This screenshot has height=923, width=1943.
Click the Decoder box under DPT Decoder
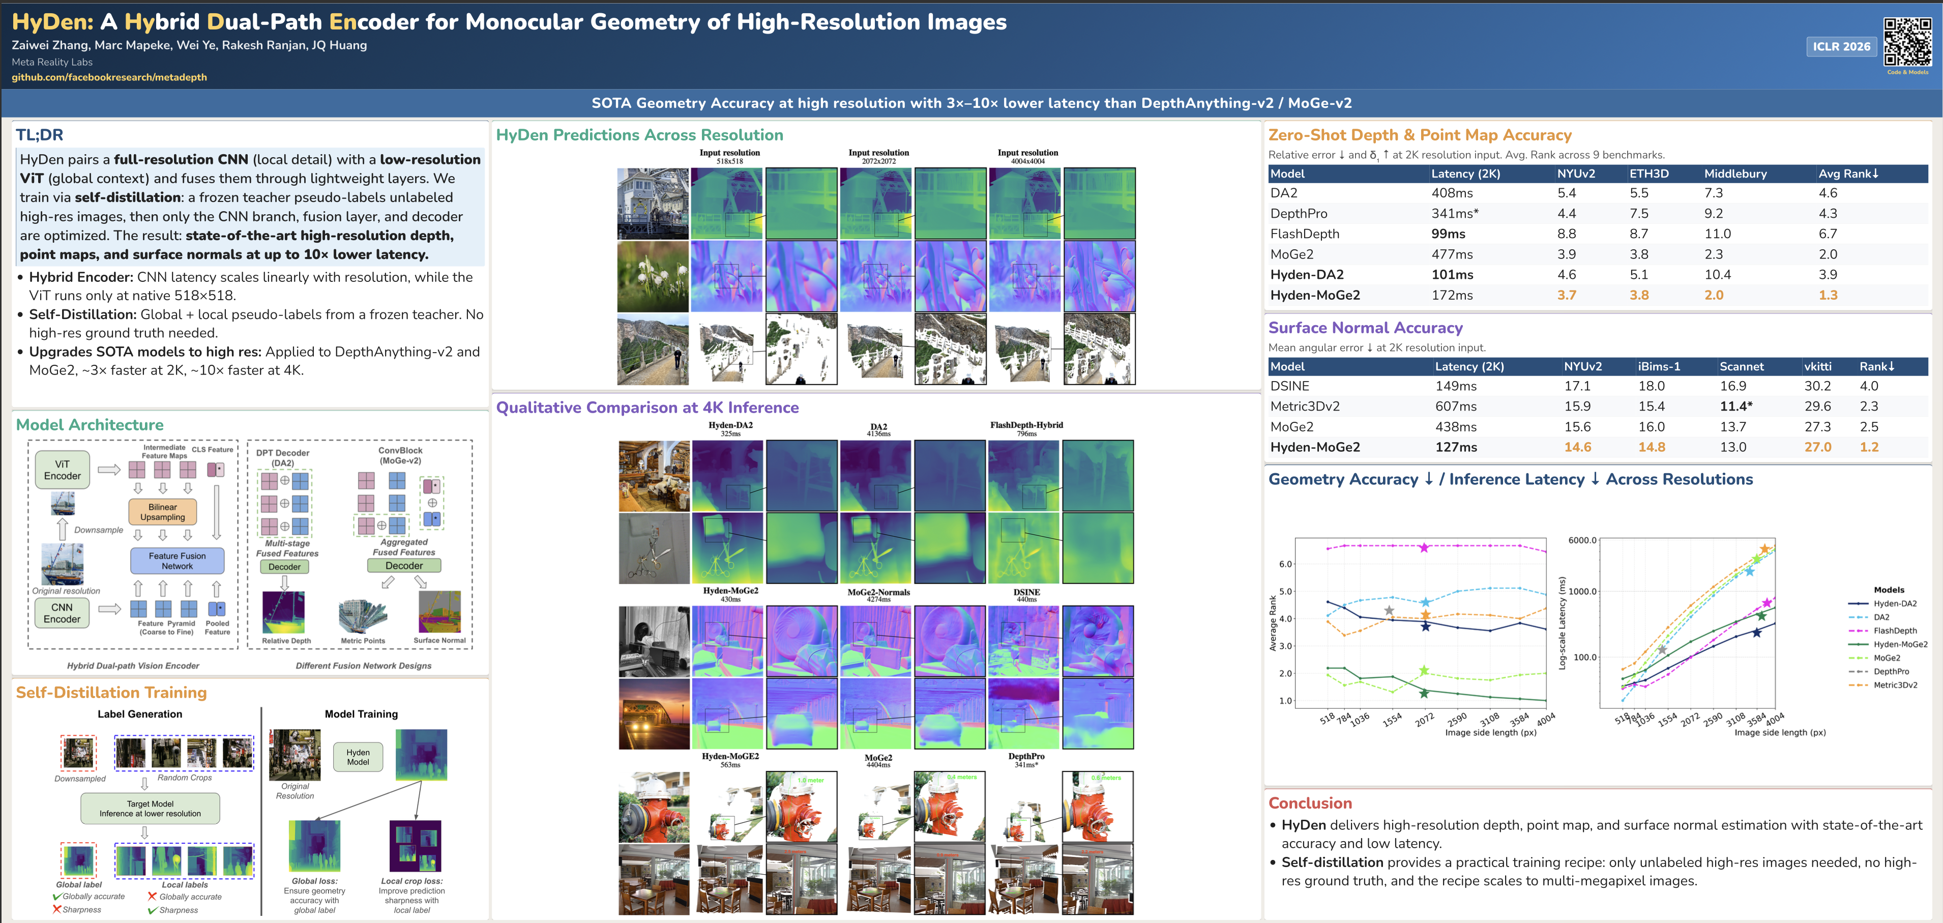click(x=284, y=567)
